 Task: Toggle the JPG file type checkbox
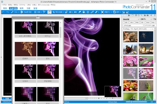[x=129, y=22]
